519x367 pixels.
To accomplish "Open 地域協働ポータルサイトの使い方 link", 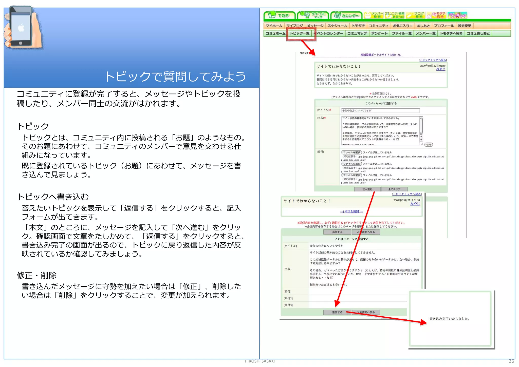I will click(x=381, y=55).
